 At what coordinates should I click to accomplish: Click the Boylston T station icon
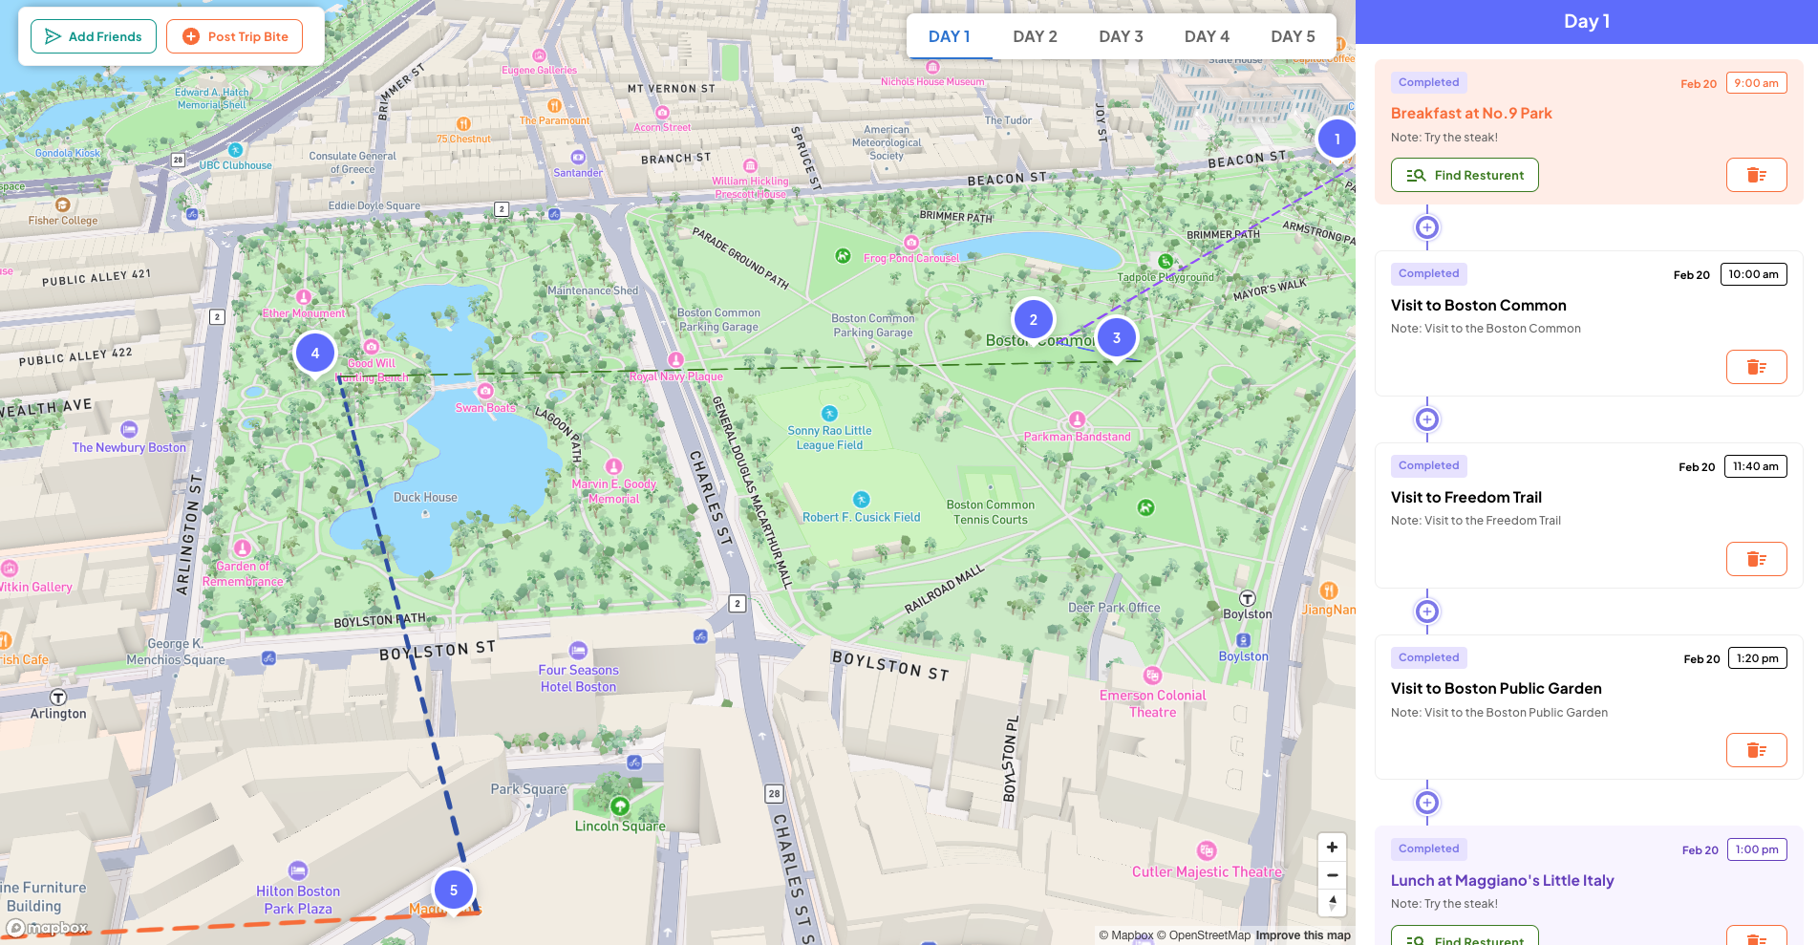(x=1248, y=599)
